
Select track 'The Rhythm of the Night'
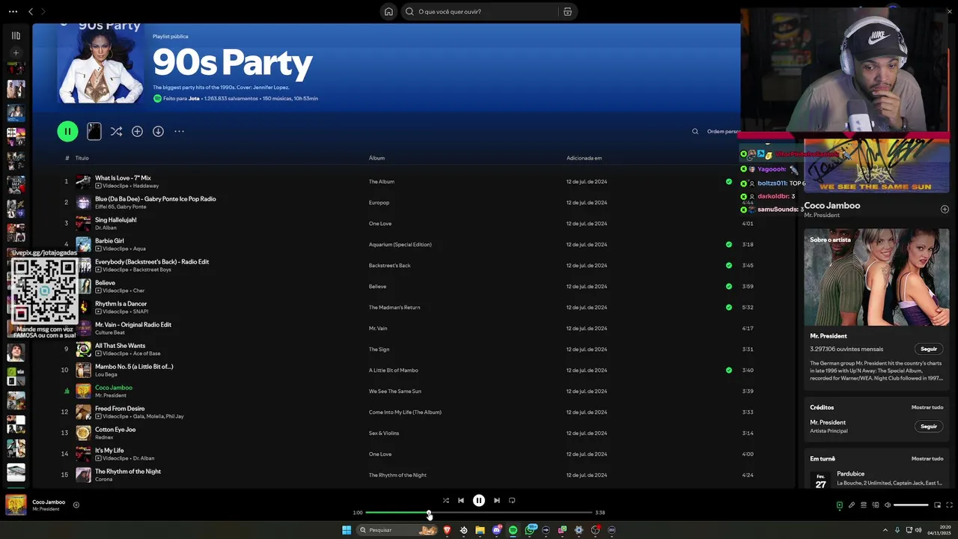[128, 472]
